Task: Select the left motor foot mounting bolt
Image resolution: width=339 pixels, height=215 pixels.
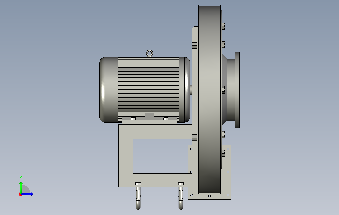Action: click(x=133, y=119)
